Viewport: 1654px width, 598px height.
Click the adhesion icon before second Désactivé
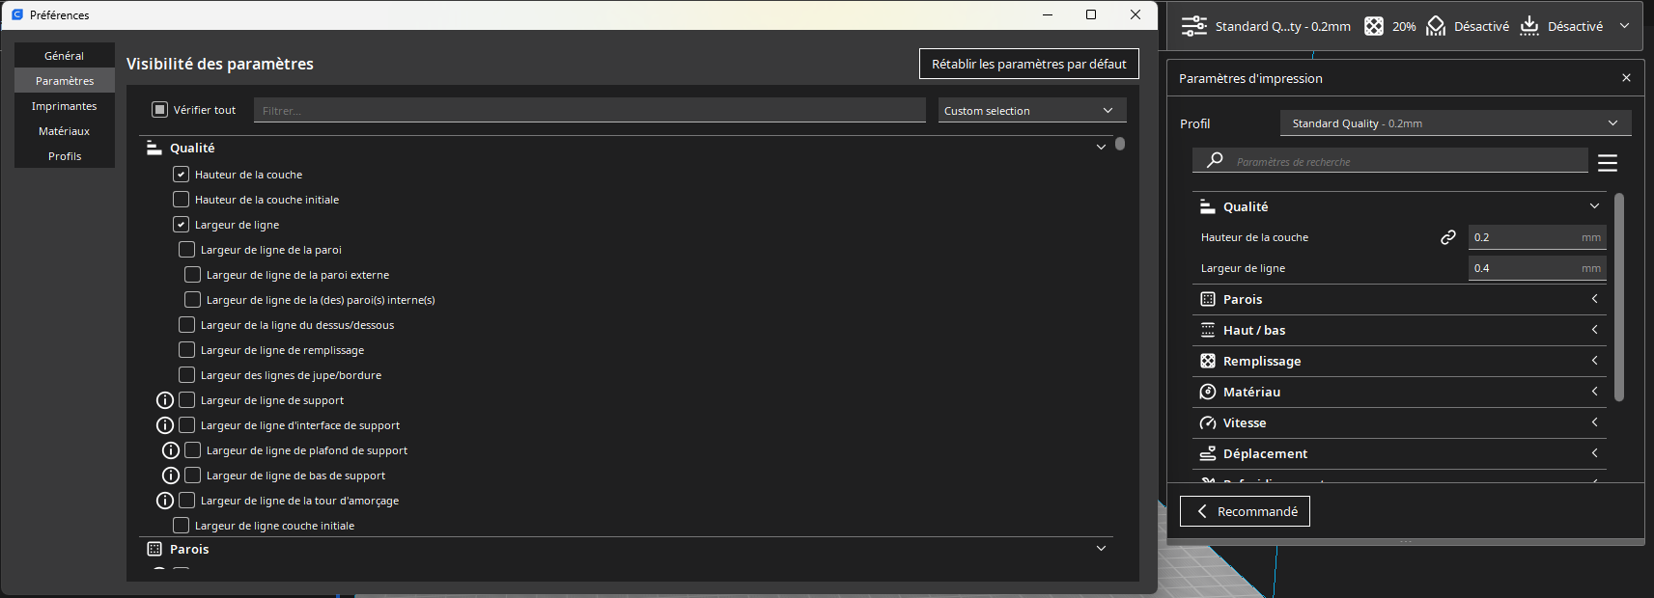1529,26
